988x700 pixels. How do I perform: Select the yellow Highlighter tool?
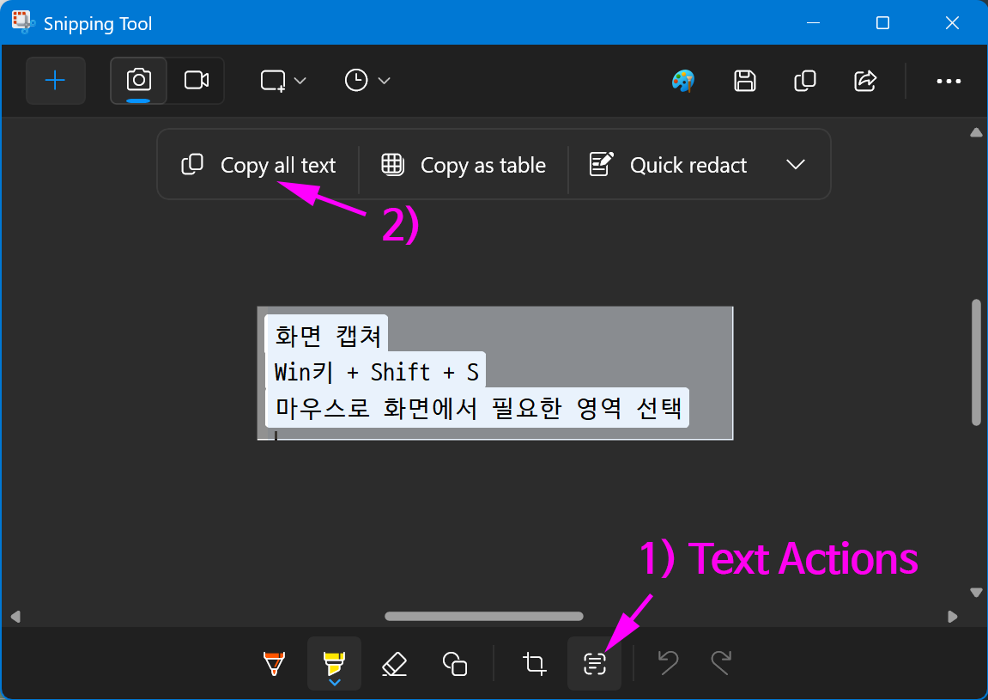334,663
